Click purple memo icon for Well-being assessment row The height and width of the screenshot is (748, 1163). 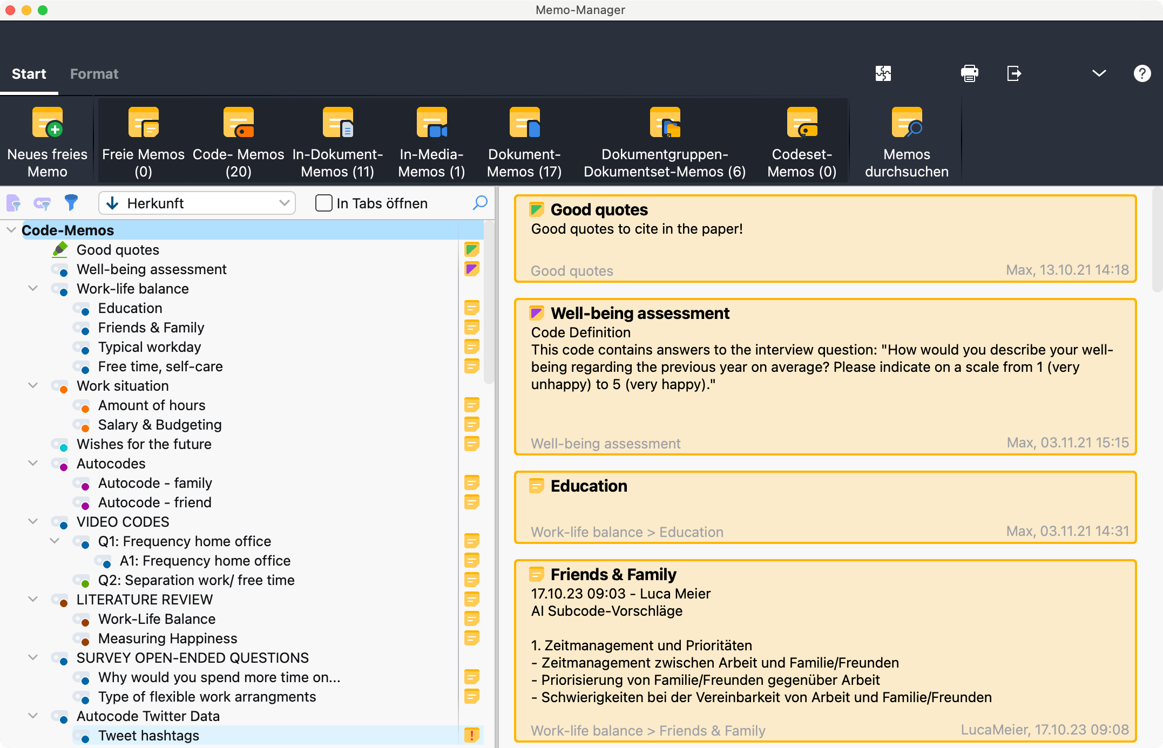click(x=471, y=269)
